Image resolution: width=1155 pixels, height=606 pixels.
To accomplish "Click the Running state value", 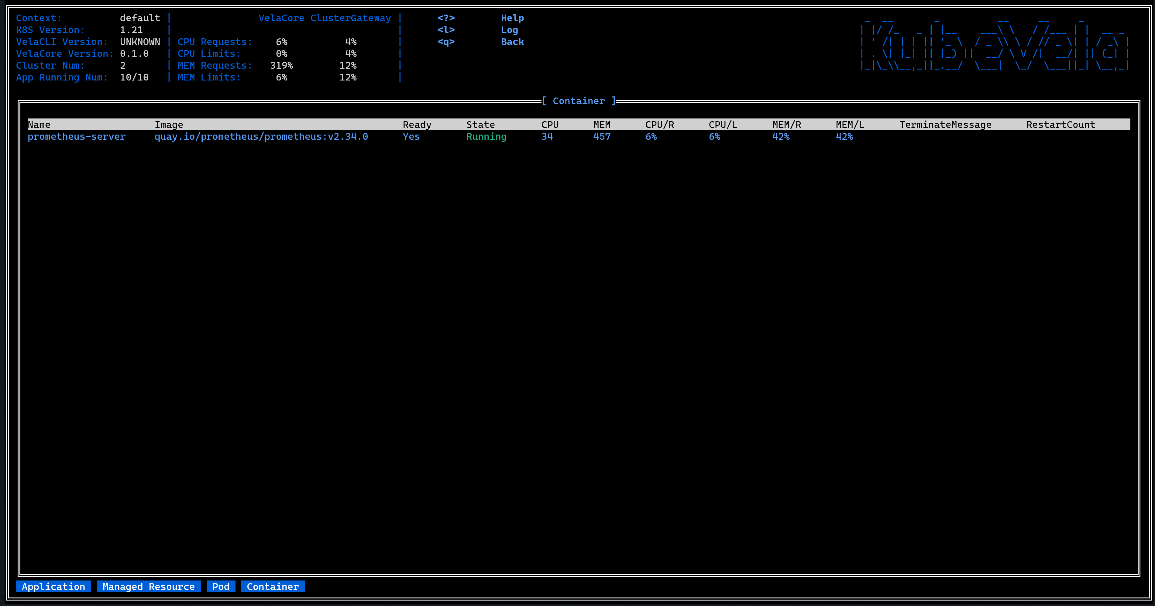I will [486, 137].
